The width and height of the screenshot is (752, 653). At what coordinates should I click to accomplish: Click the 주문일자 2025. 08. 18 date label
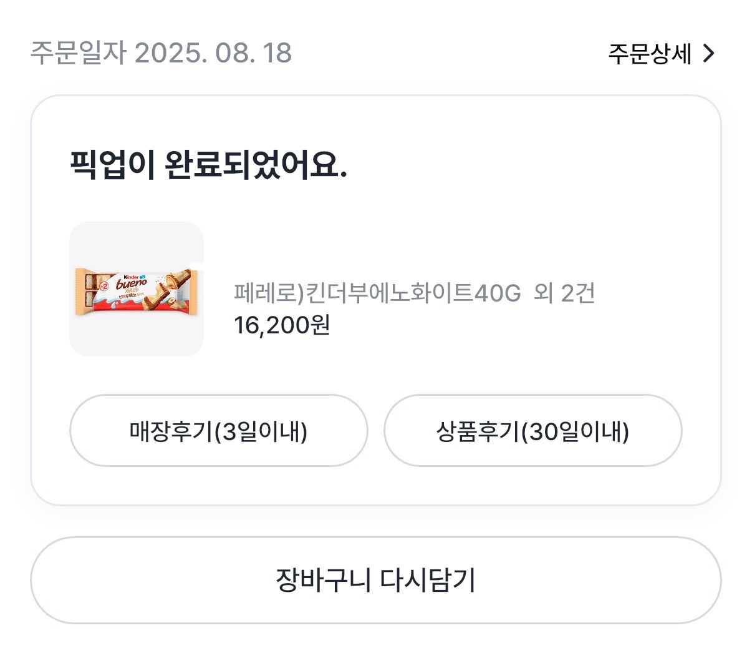pyautogui.click(x=161, y=53)
